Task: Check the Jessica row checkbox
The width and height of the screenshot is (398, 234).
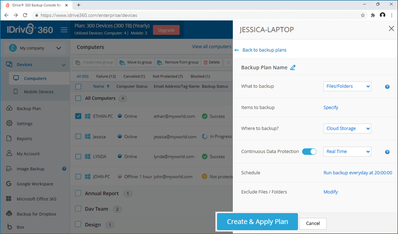Action: coord(78,136)
